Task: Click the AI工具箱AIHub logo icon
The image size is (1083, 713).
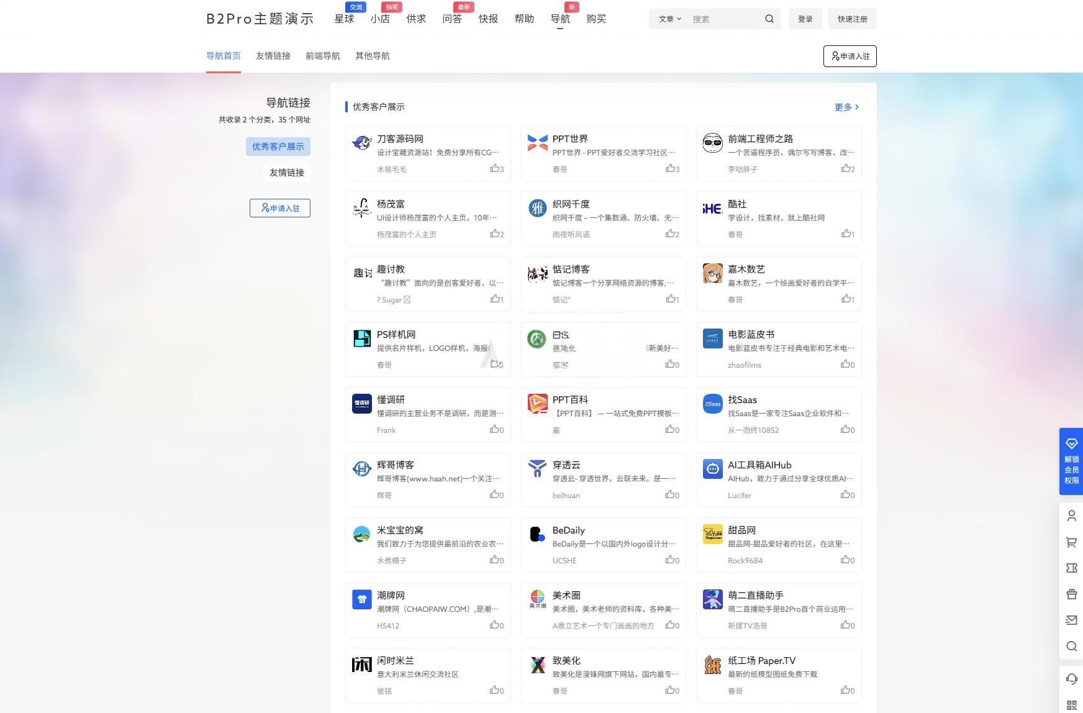Action: tap(713, 469)
